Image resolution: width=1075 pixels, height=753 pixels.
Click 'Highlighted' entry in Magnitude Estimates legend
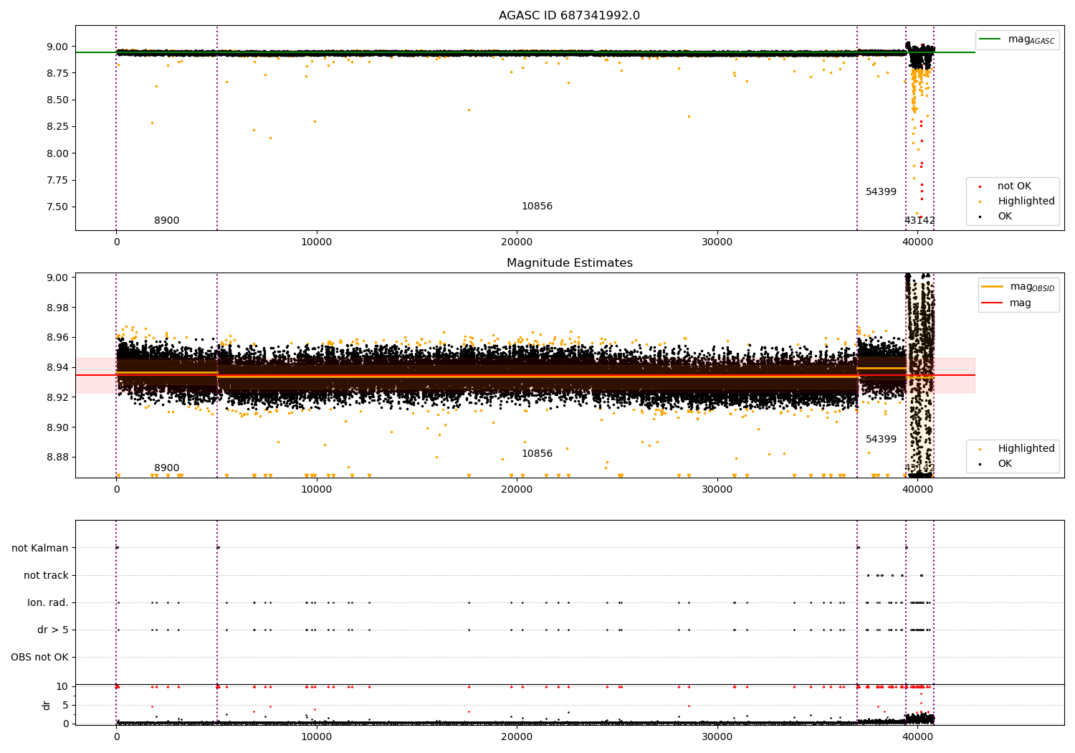1026,449
